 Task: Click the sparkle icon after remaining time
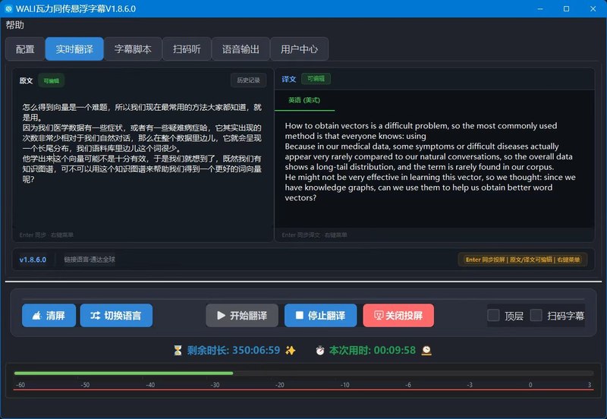point(291,351)
